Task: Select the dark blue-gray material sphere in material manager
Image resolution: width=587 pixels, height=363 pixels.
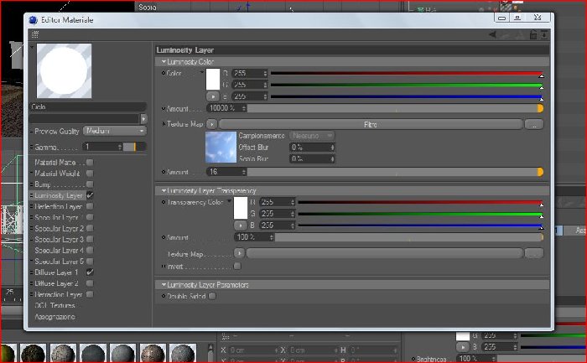Action: [93, 353]
